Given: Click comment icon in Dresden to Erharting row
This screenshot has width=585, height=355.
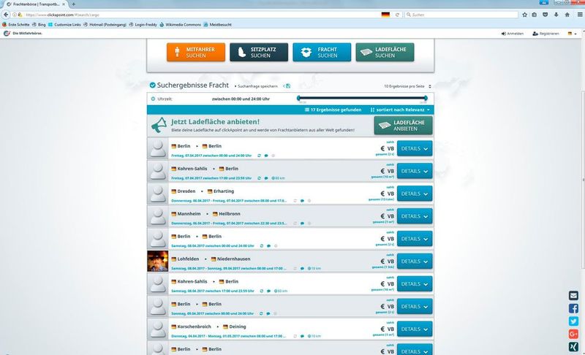Looking at the screenshot, I should (x=302, y=201).
